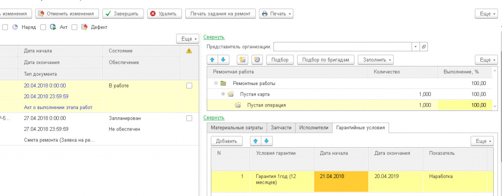Move warranty row up with arrow icon
The image size is (502, 196).
(x=255, y=141)
